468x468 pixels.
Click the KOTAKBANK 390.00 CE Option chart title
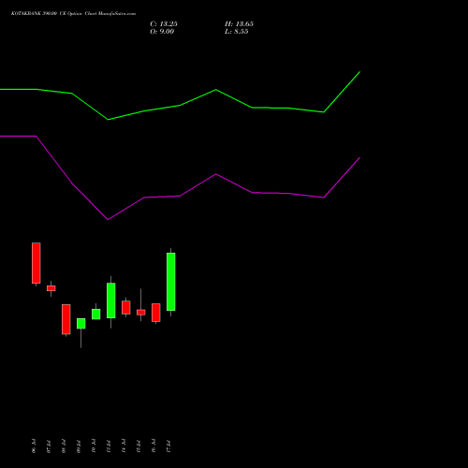pyautogui.click(x=73, y=14)
